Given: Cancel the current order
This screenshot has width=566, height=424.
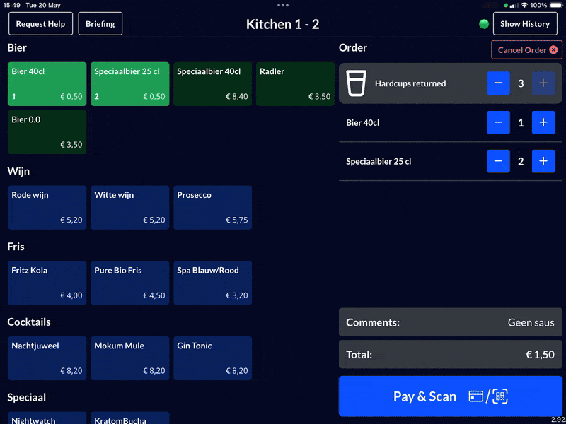Looking at the screenshot, I should [x=526, y=49].
